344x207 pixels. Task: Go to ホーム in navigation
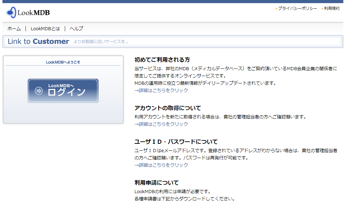(x=14, y=29)
